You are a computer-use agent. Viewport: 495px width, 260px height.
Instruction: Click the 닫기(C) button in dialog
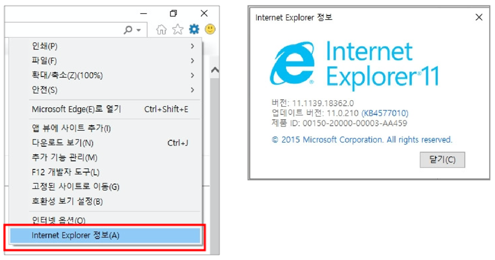pyautogui.click(x=442, y=160)
